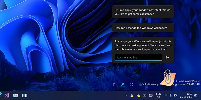Open the notifications bell with do-not-disturb
The height and width of the screenshot is (100, 201).
point(196,95)
